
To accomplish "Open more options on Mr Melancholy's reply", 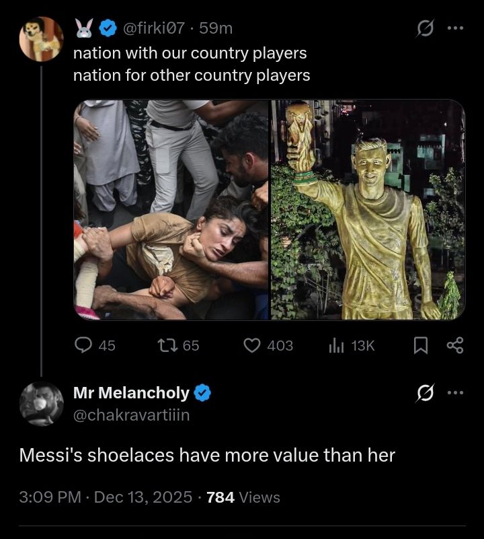I will (x=455, y=393).
